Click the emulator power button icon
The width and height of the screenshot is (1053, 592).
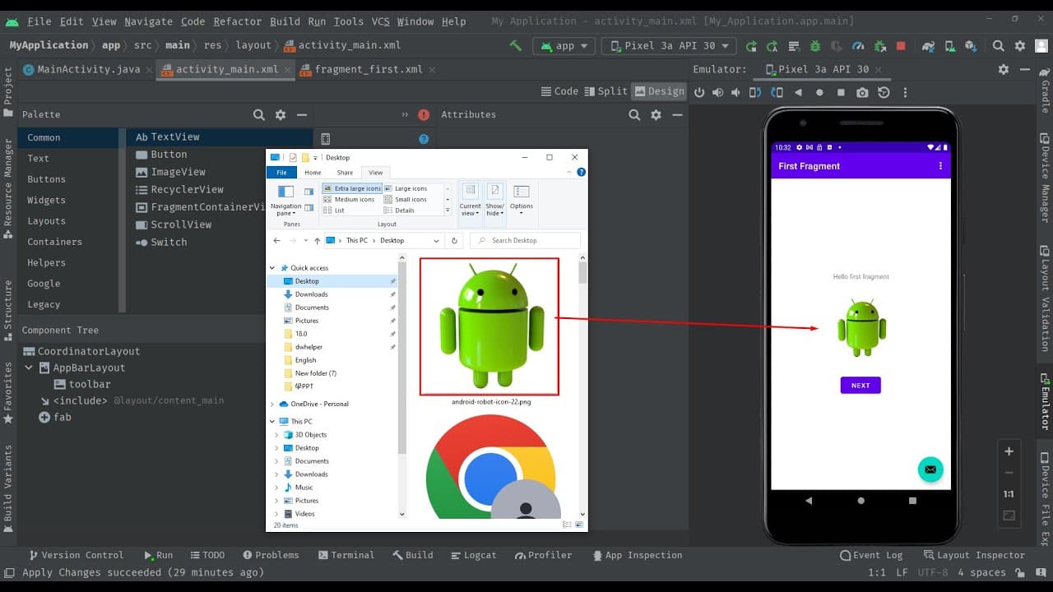click(699, 93)
